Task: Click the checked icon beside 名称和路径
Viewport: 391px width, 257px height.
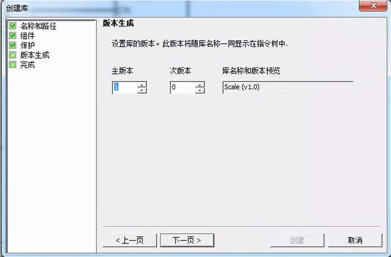Action: point(12,26)
